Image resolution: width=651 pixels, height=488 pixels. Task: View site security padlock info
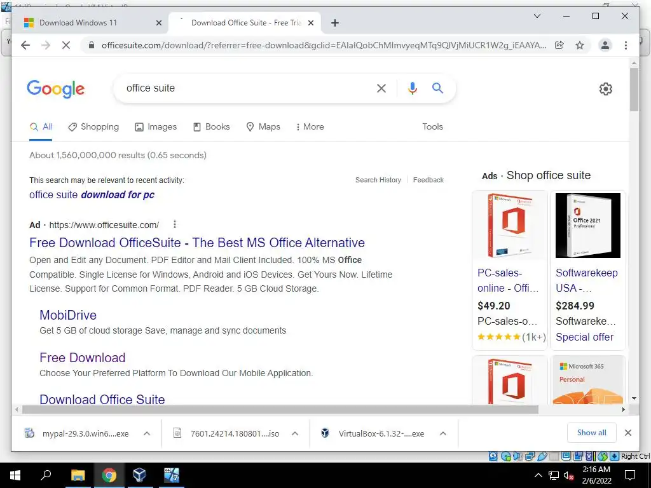(92, 45)
